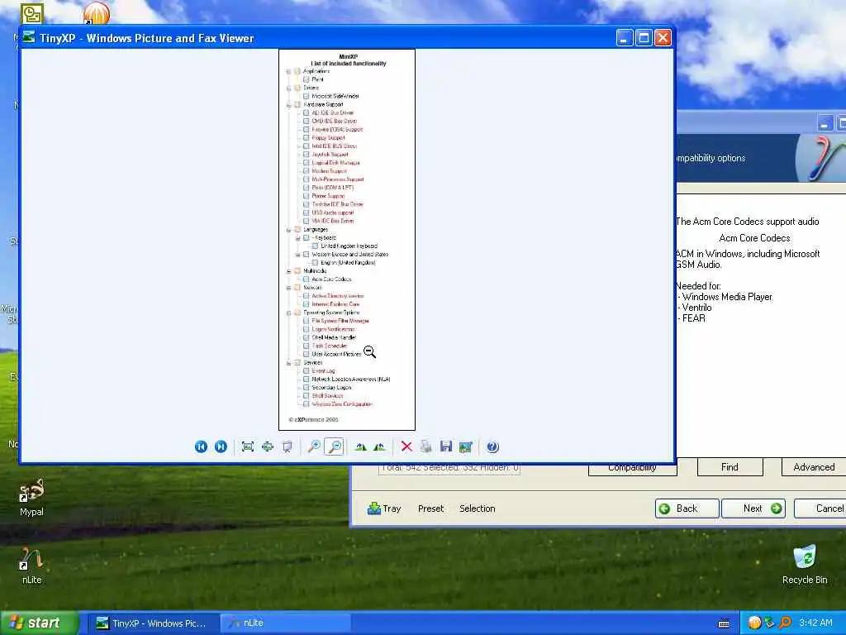Start the slide show
Screen dimensions: 846x635
(287, 446)
